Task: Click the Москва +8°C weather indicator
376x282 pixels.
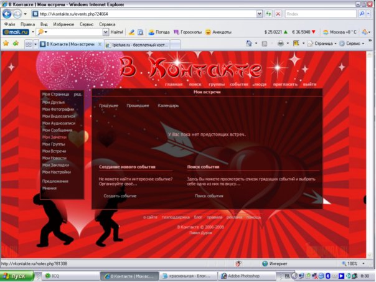Action: click(339, 32)
